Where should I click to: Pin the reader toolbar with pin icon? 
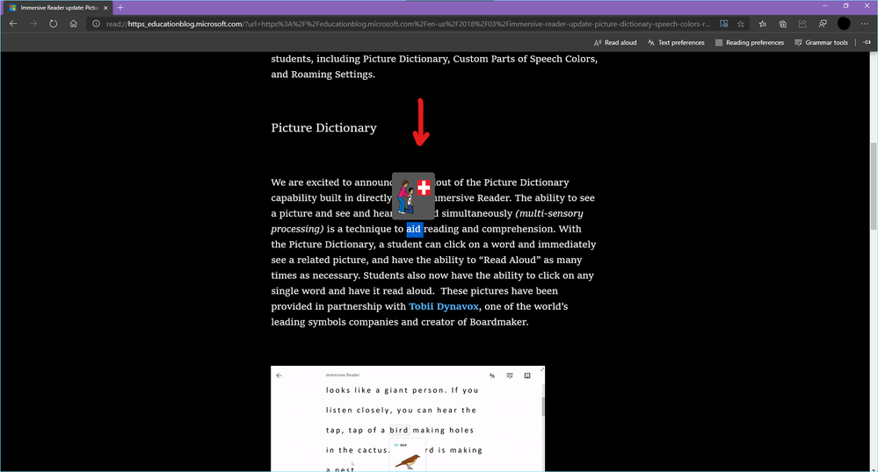[867, 42]
